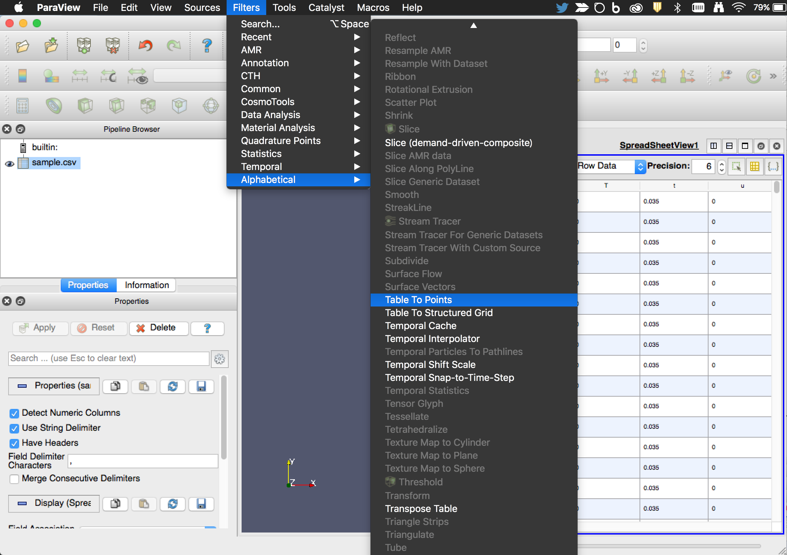Open the Connect to Server icon
787x555 pixels.
(x=84, y=45)
